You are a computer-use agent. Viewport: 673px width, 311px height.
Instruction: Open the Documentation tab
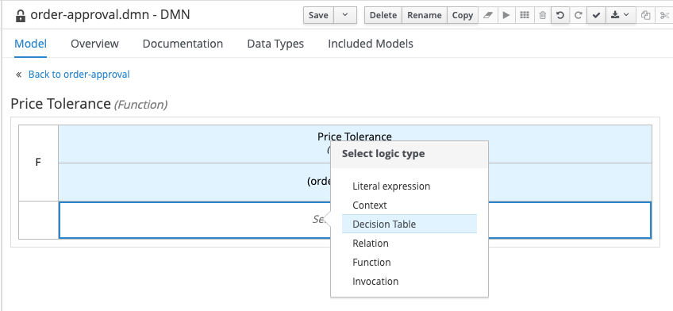point(183,44)
